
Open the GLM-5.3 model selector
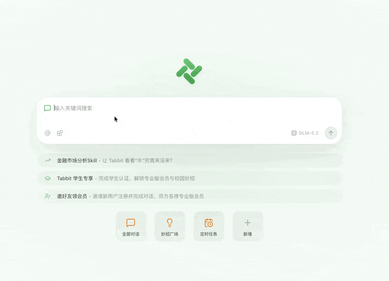click(305, 133)
